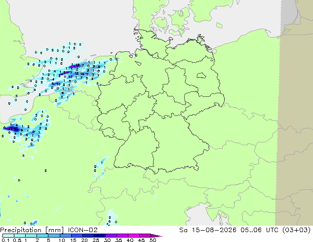Click the 'Sa' weekday abbreviation

(x=184, y=230)
